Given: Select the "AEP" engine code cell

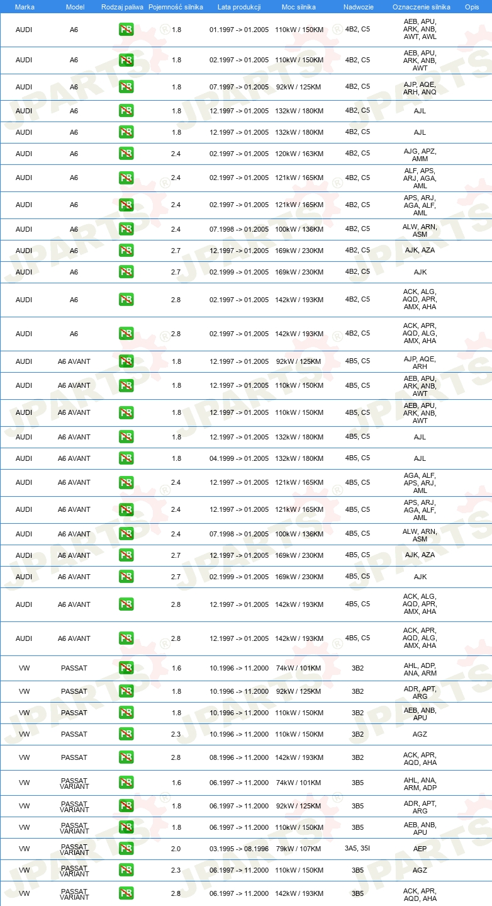Looking at the screenshot, I should pyautogui.click(x=420, y=849).
